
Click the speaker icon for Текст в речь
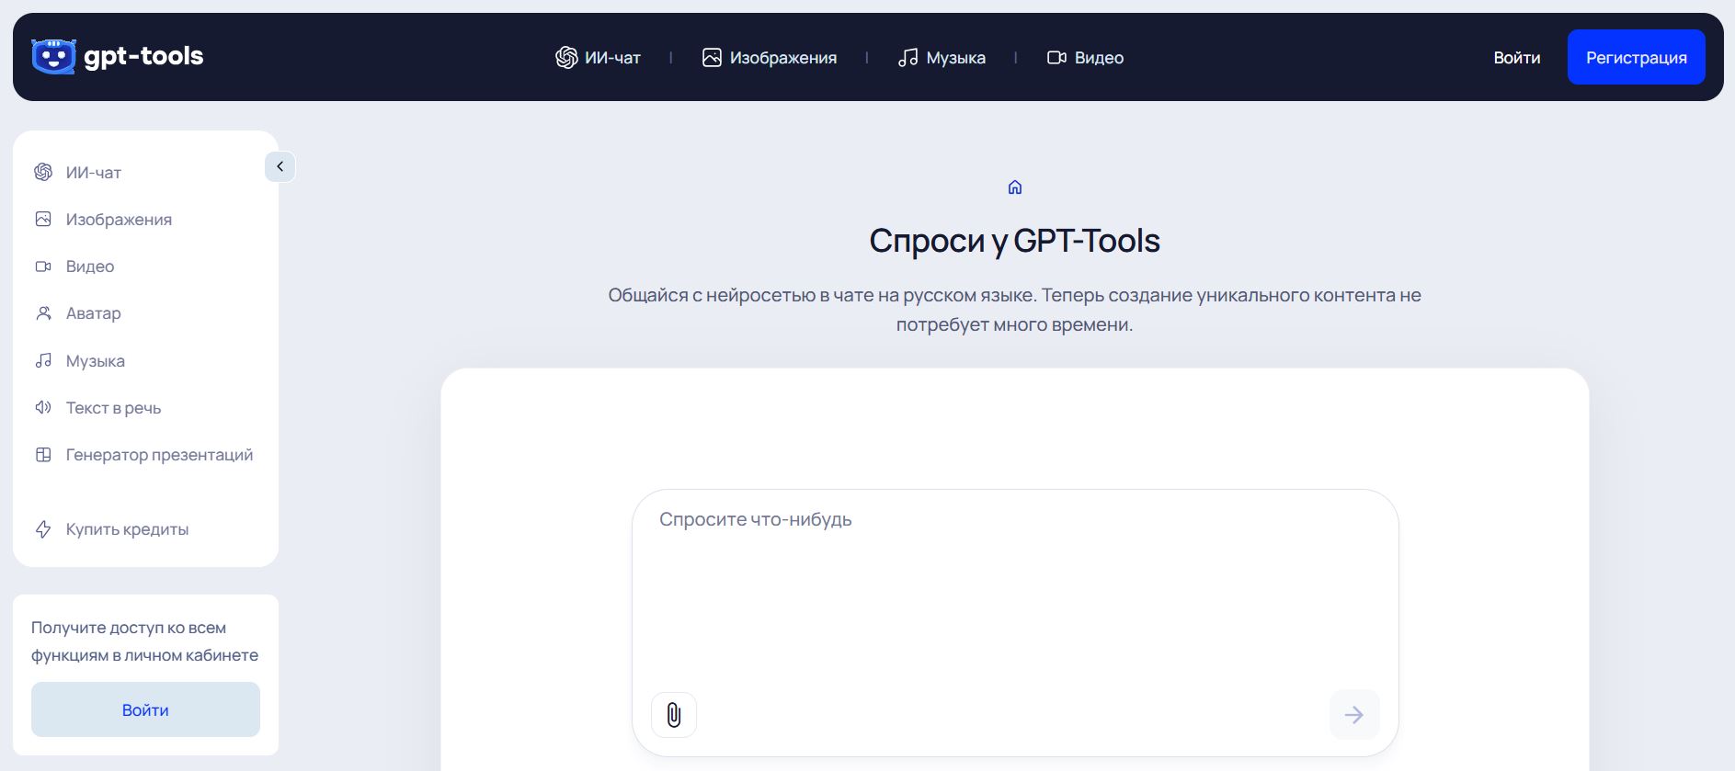pyautogui.click(x=43, y=407)
